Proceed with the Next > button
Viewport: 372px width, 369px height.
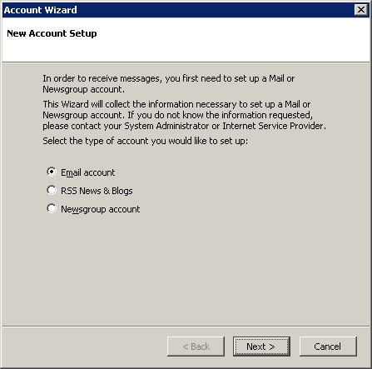click(261, 347)
